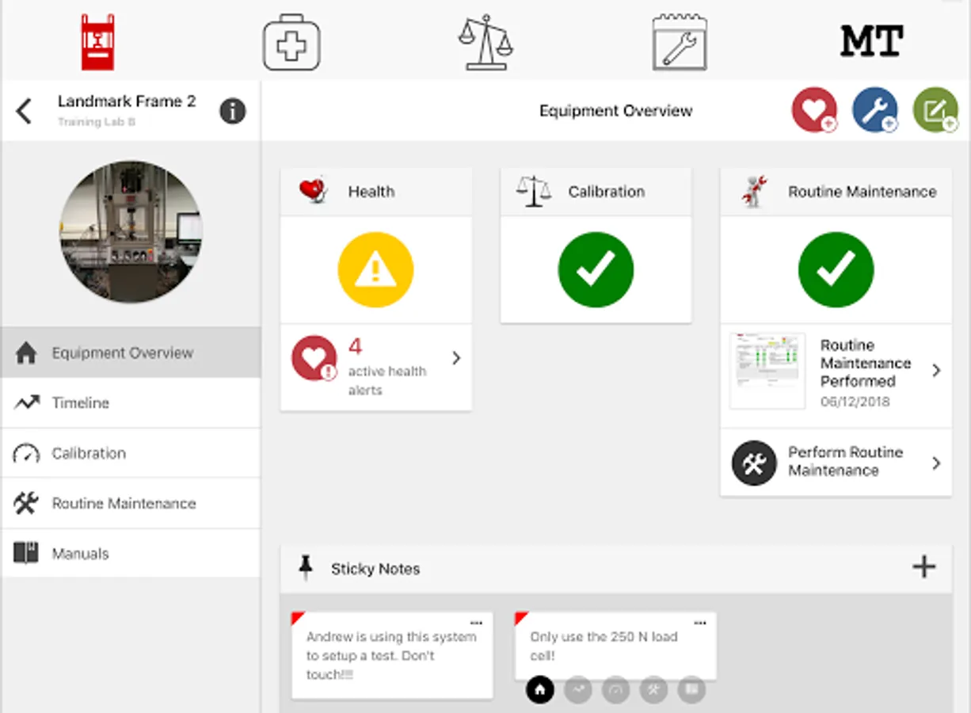Click the black home page indicator dot
The height and width of the screenshot is (713, 971).
(540, 690)
